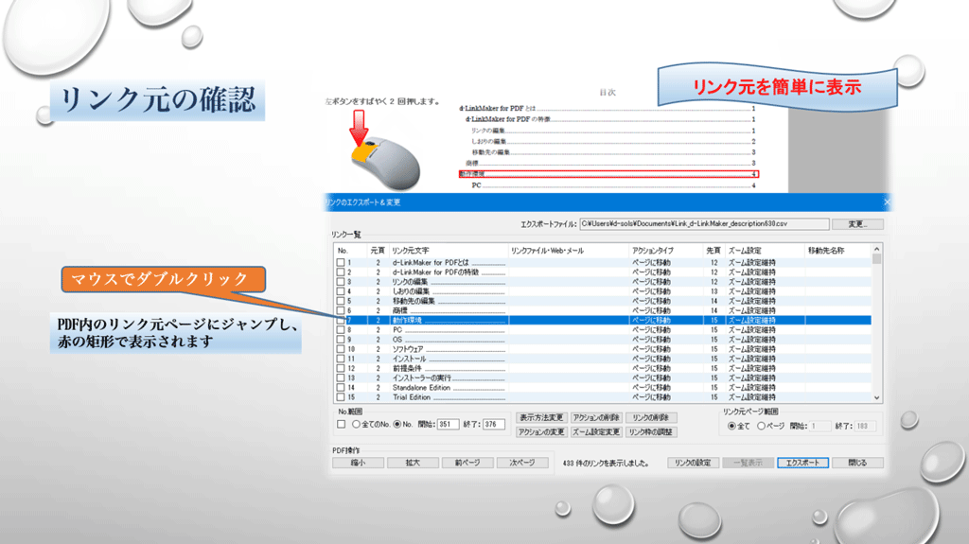Screen dimensions: 969x544
Task: Select the row 'OS' in link list
Action: point(603,340)
